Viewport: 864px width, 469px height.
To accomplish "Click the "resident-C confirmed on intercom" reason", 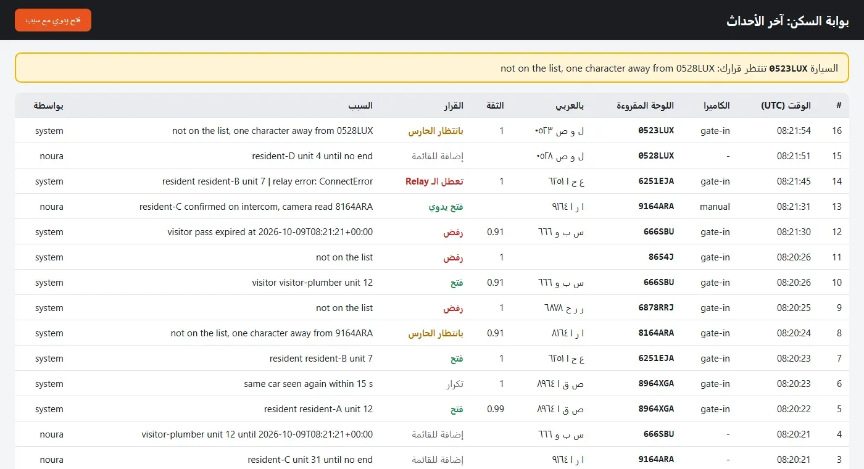I will 256,207.
